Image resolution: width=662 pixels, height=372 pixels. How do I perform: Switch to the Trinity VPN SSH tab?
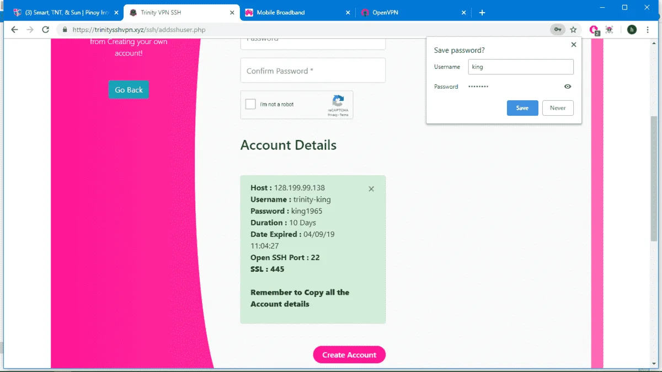[x=181, y=13]
